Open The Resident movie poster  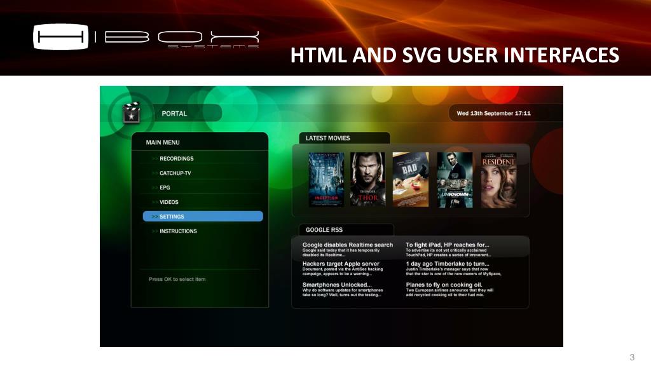[498, 180]
